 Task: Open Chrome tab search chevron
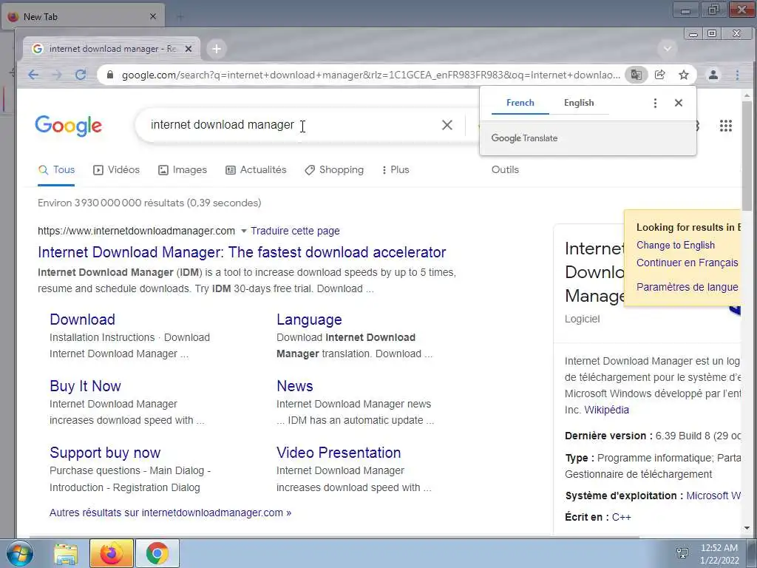(668, 49)
